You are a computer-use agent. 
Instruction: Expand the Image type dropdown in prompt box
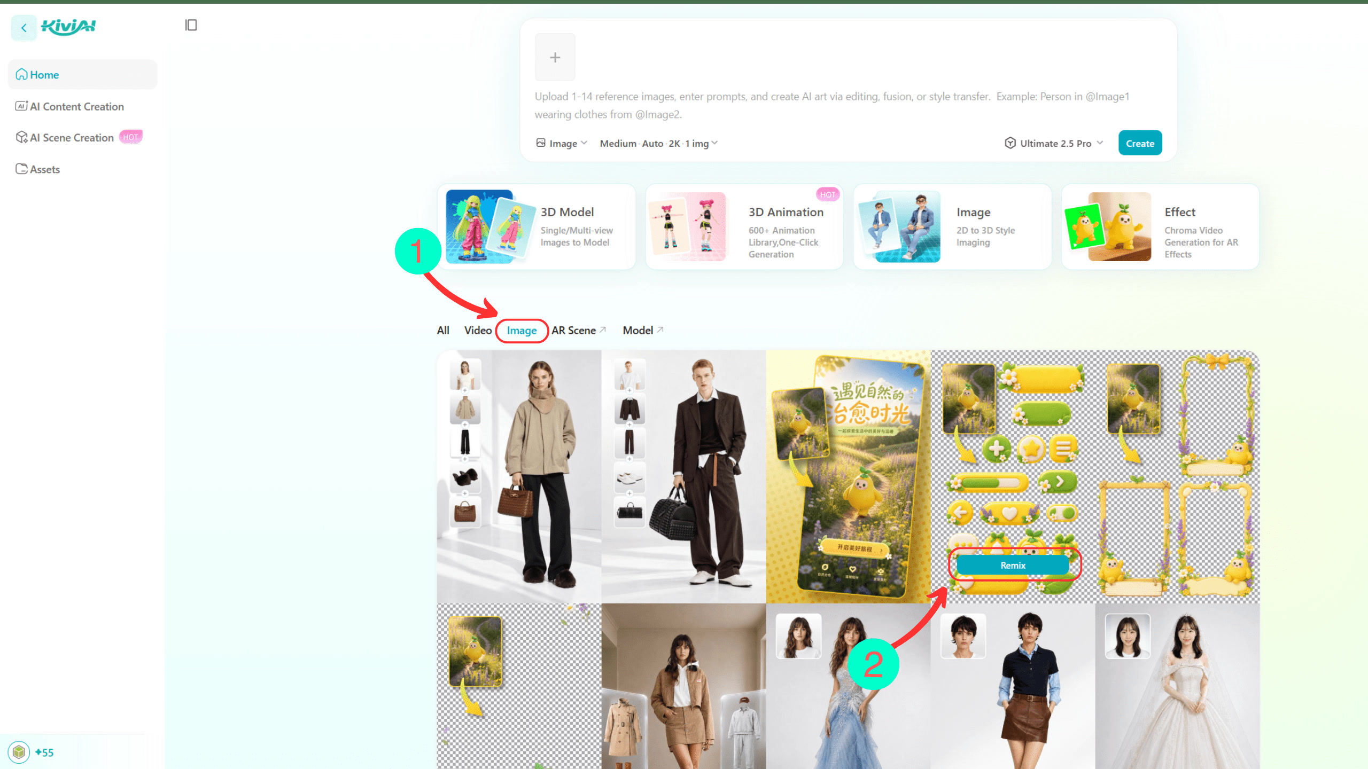(x=562, y=143)
